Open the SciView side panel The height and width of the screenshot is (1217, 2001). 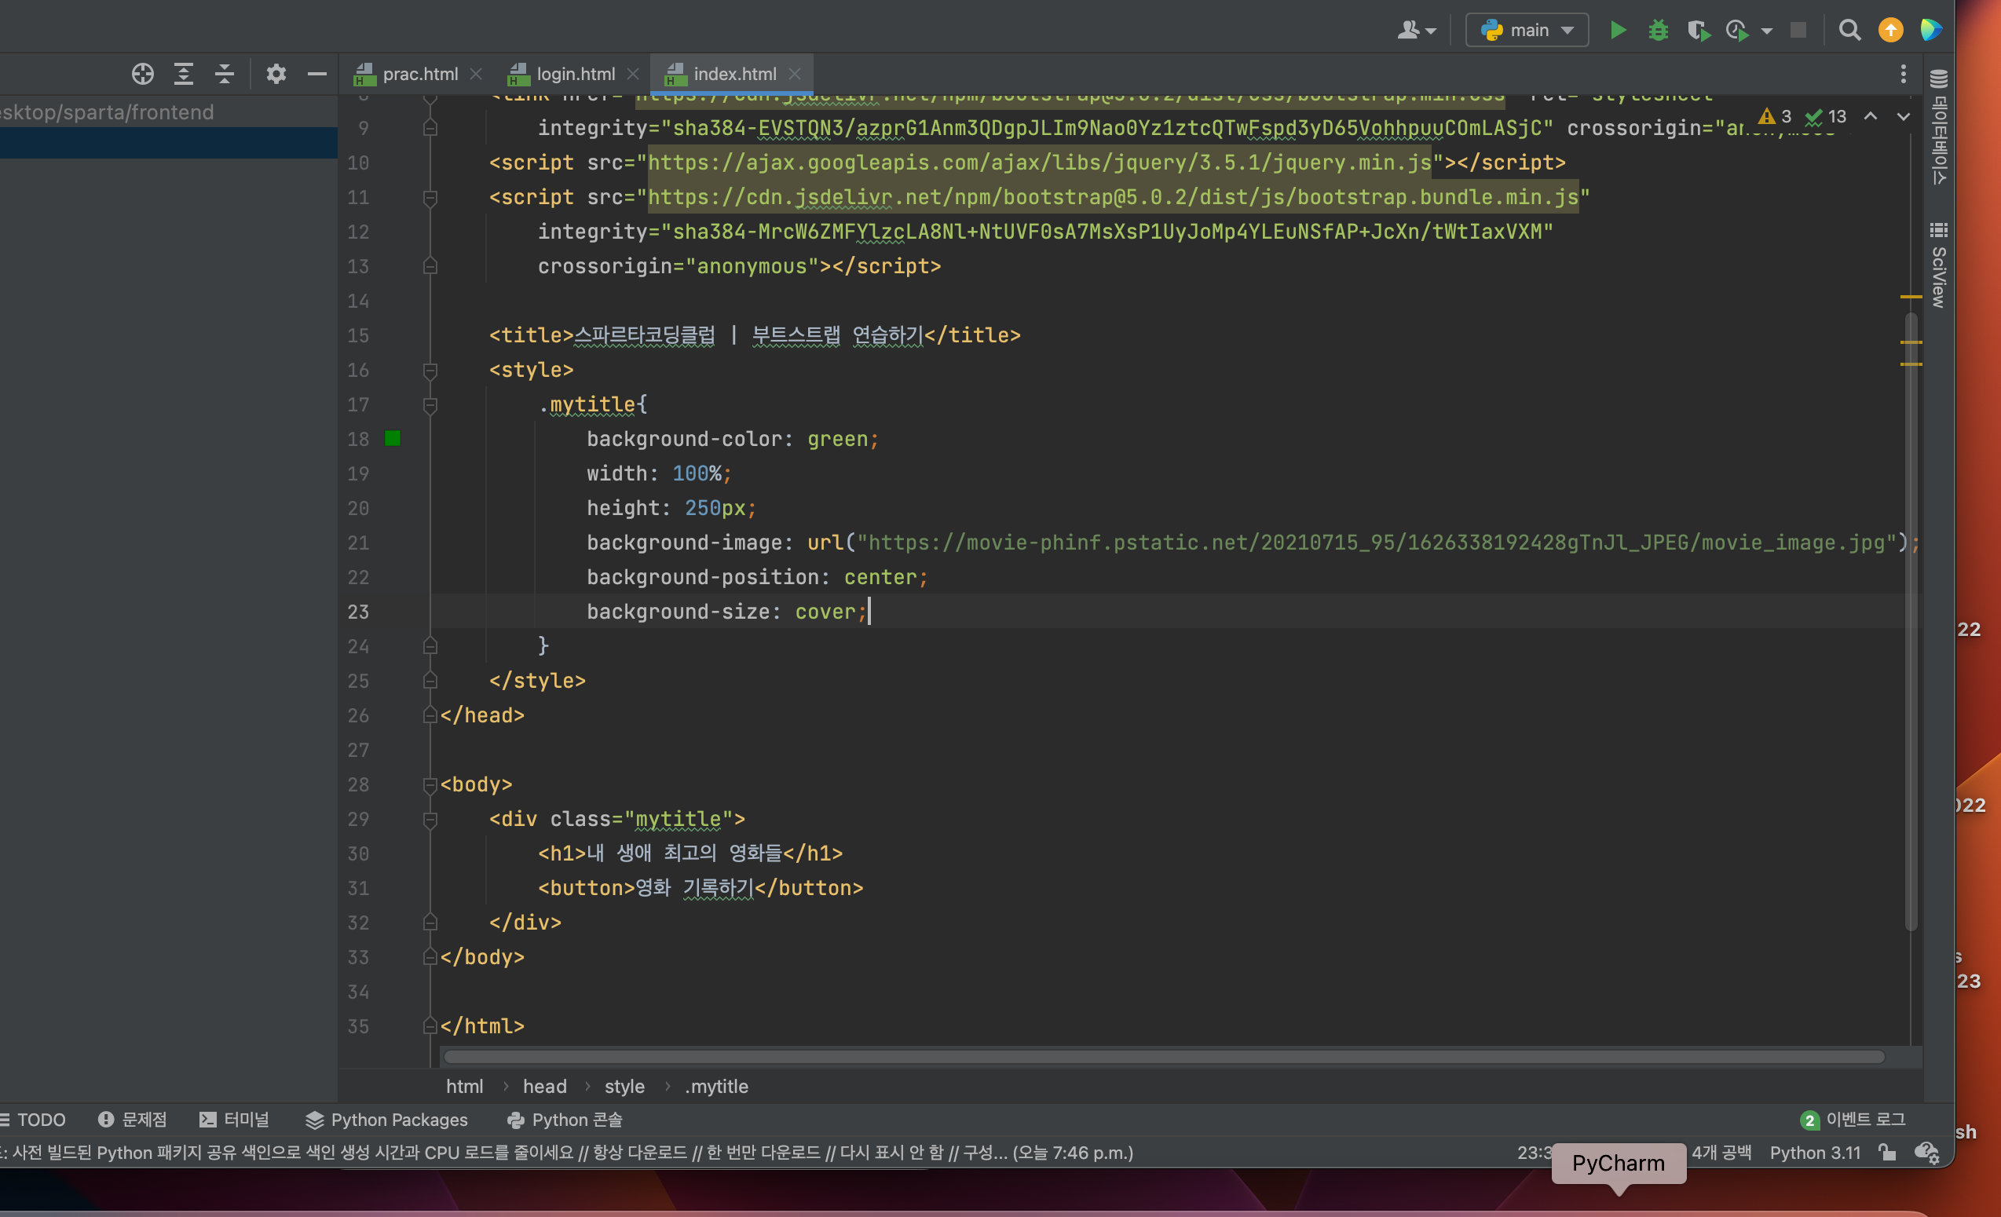1938,265
